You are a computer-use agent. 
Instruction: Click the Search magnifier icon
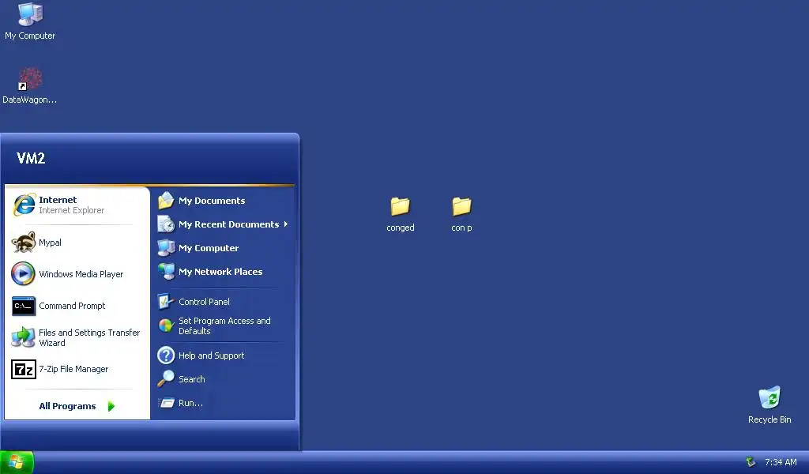(166, 379)
